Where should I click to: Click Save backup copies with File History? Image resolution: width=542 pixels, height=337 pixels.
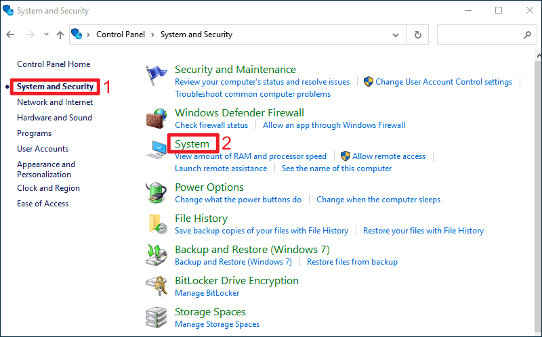(262, 231)
